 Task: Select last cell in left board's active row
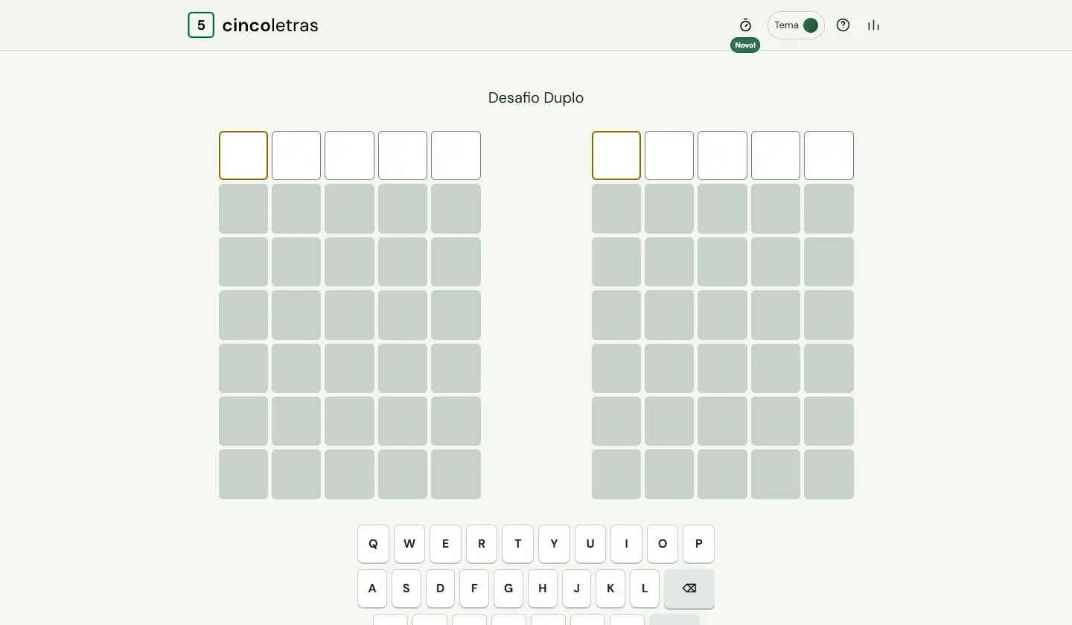[456, 156]
